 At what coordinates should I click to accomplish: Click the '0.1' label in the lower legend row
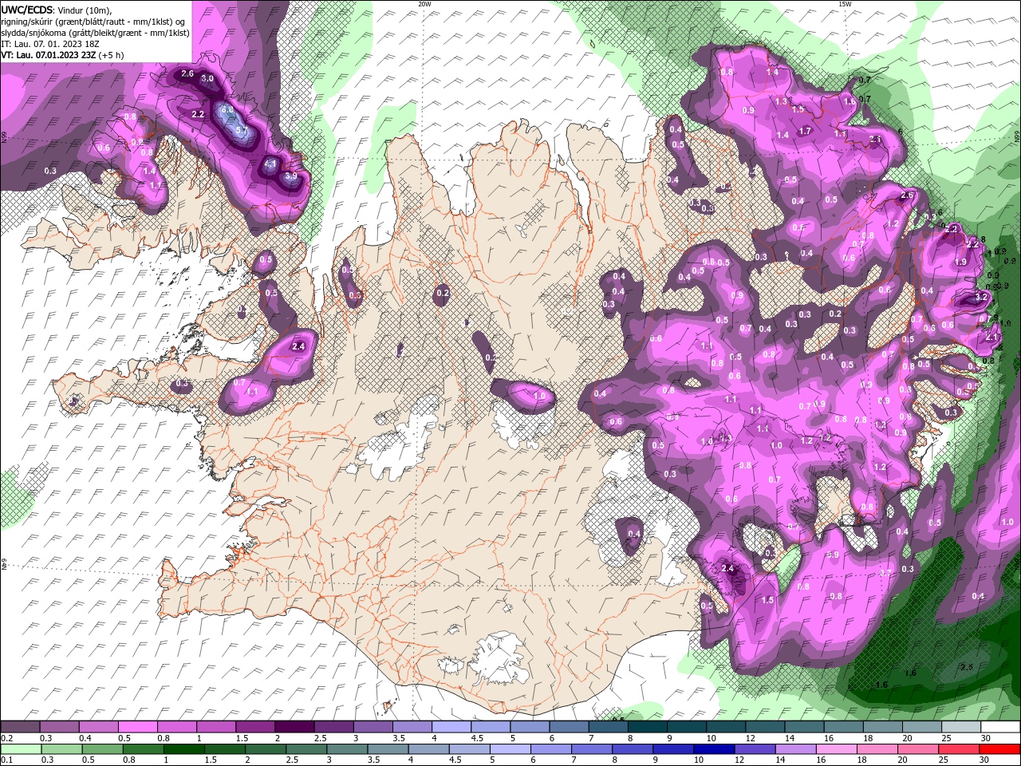[x=6, y=760]
